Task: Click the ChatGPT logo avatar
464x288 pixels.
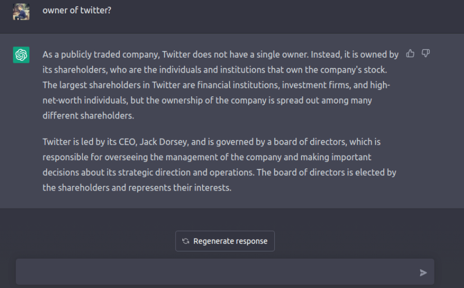Action: [21, 55]
